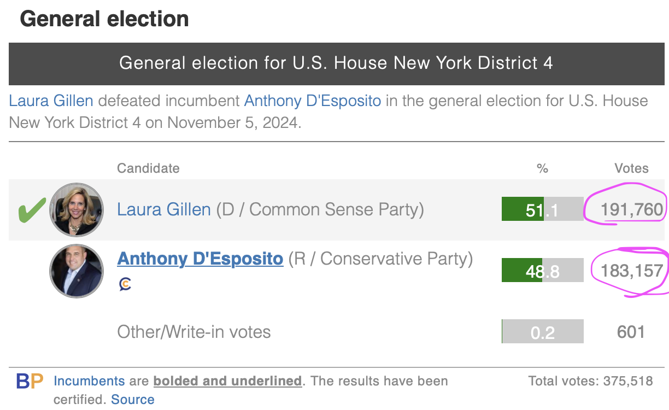Click Anthony D'Esposito's profile photo

(76, 271)
